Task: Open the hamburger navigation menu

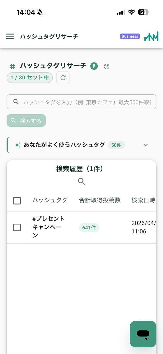Action: click(x=10, y=36)
